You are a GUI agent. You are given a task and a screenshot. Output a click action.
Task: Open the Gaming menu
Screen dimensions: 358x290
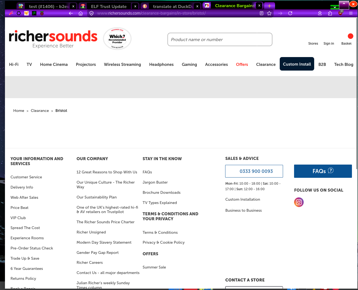tap(189, 65)
